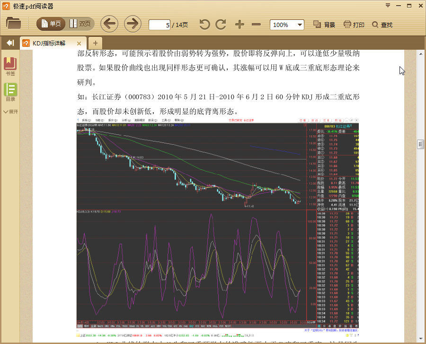Open the 书签 bookmarks panel

(x=10, y=67)
